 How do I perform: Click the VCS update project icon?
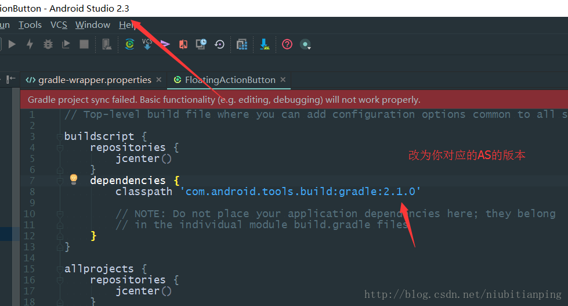click(147, 44)
